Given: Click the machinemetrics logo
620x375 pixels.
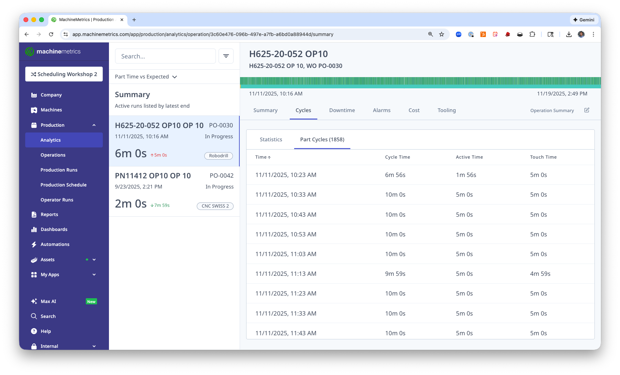Looking at the screenshot, I should point(53,52).
